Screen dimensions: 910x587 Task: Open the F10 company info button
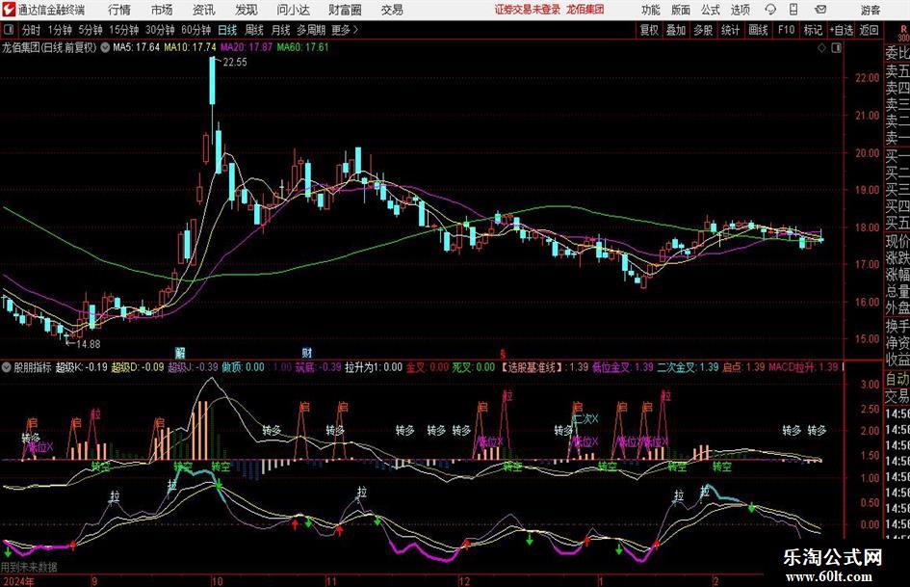click(787, 30)
